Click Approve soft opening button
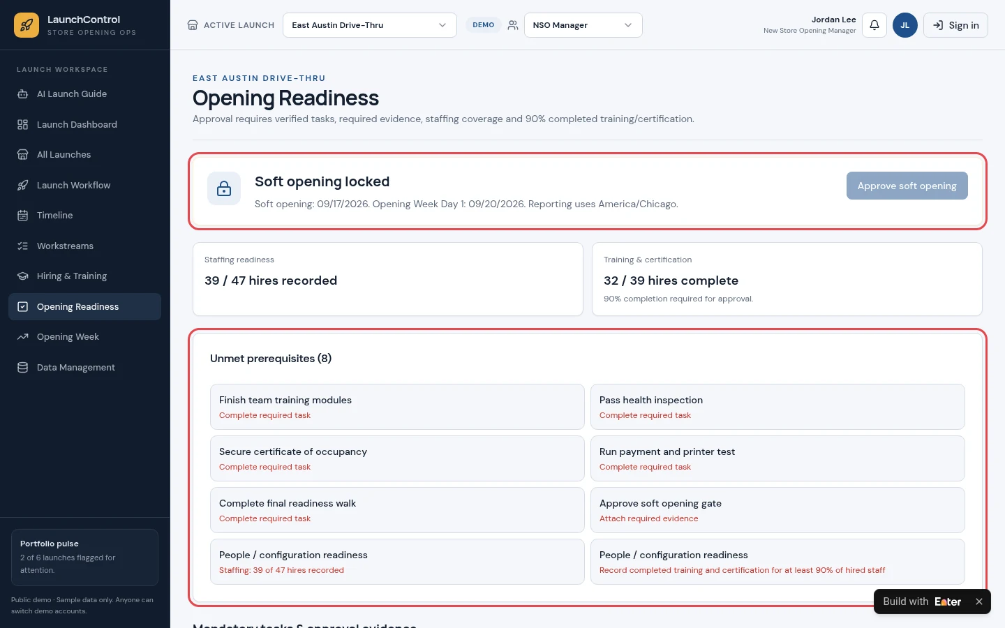Viewport: 1005px width, 628px height. [907, 186]
